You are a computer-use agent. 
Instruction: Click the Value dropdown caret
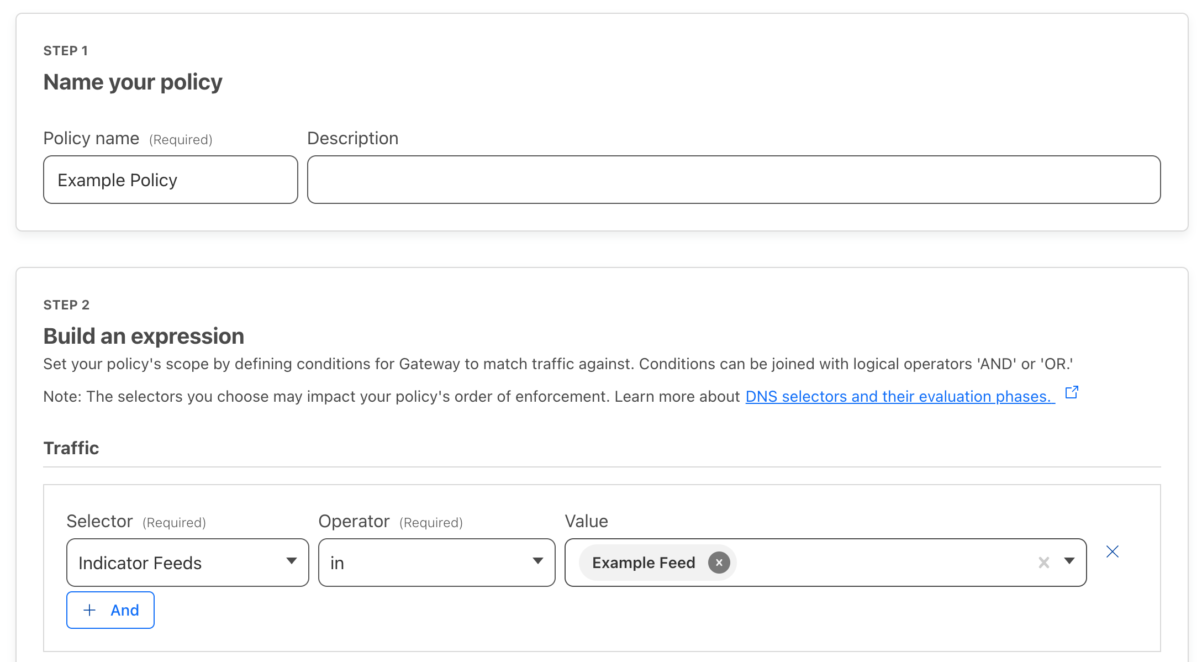pos(1069,563)
